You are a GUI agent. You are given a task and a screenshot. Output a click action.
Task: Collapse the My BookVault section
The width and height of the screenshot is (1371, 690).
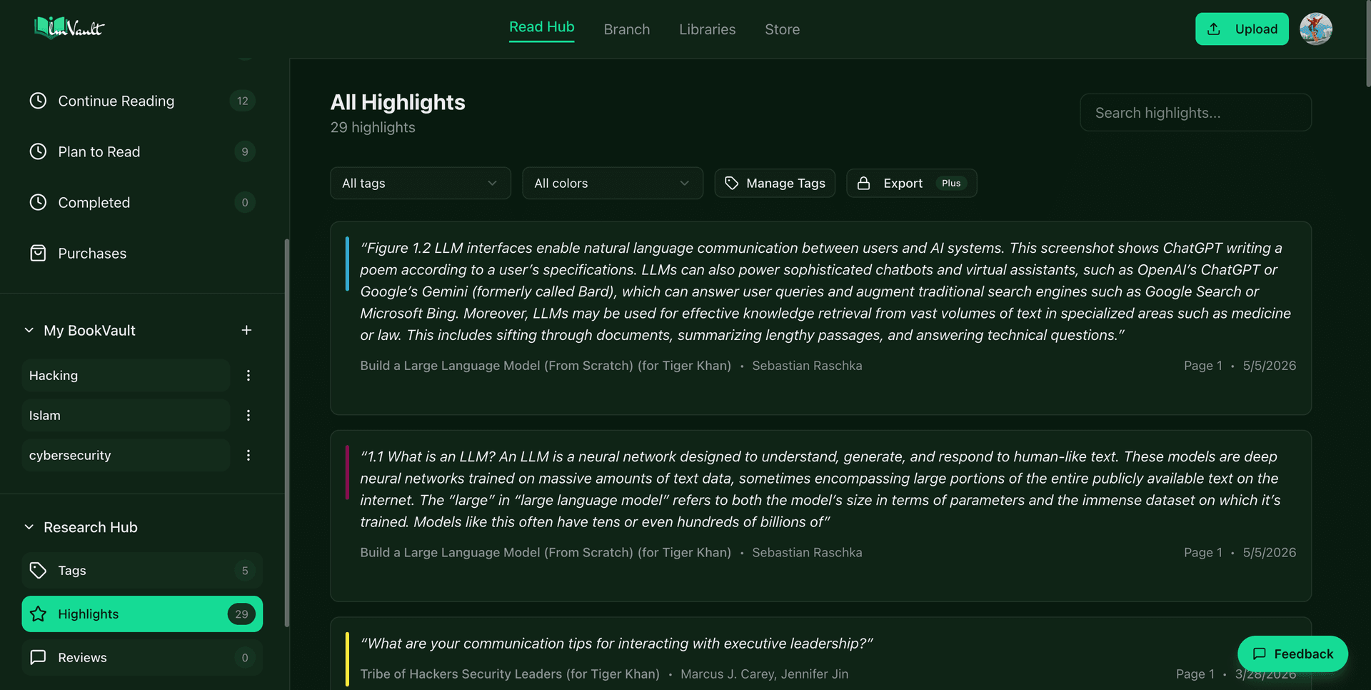29,330
